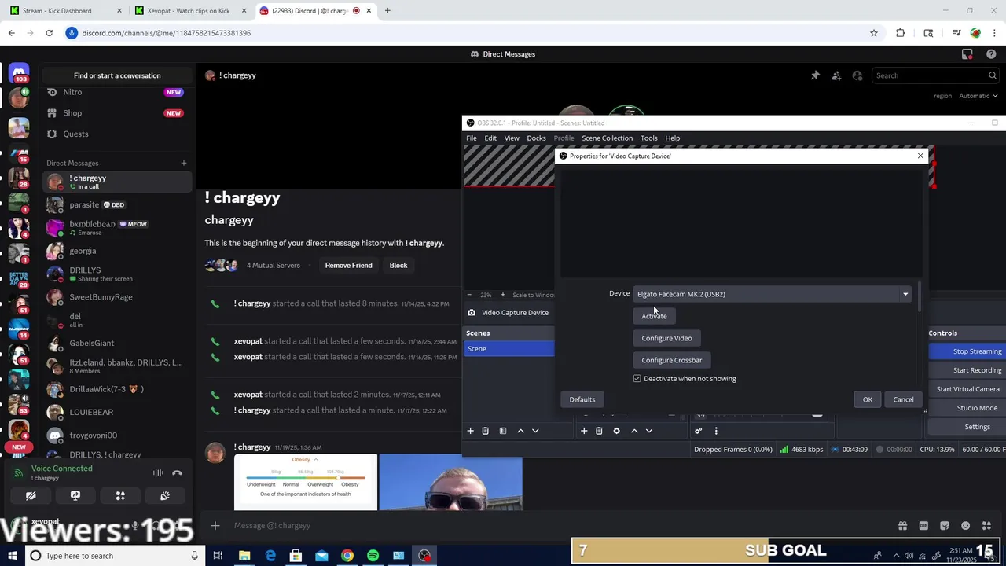This screenshot has width=1006, height=566.
Task: Click Find or start a conversation
Action: (117, 75)
